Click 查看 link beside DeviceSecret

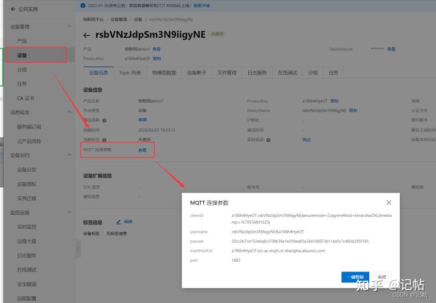coord(391,49)
